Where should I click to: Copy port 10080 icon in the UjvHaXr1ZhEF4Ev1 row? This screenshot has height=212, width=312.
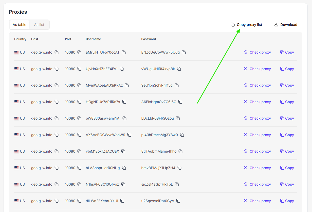click(x=79, y=69)
